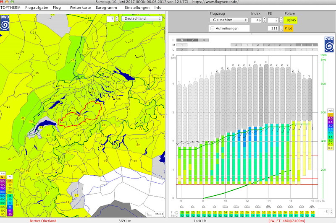
Task: Click the cloud symbol below hour 8
Action: click(x=203, y=207)
